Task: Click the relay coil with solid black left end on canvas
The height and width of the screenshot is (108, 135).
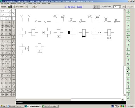Action: pyautogui.click(x=72, y=32)
